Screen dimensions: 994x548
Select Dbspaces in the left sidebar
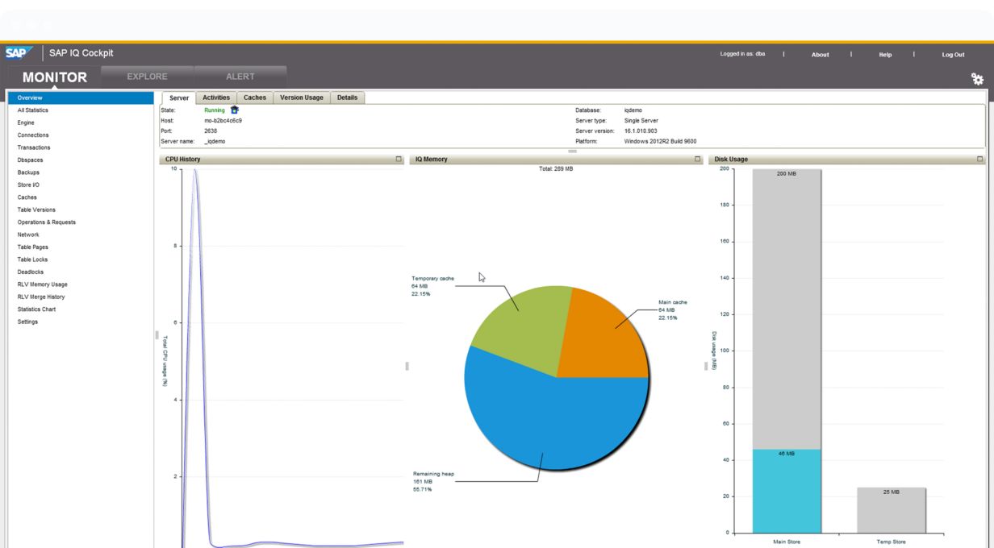[29, 160]
